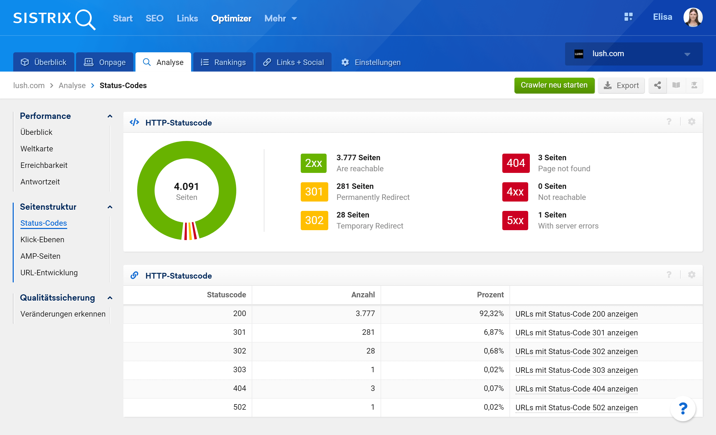Switch to the Rankings tab
The height and width of the screenshot is (435, 716).
[x=223, y=62]
